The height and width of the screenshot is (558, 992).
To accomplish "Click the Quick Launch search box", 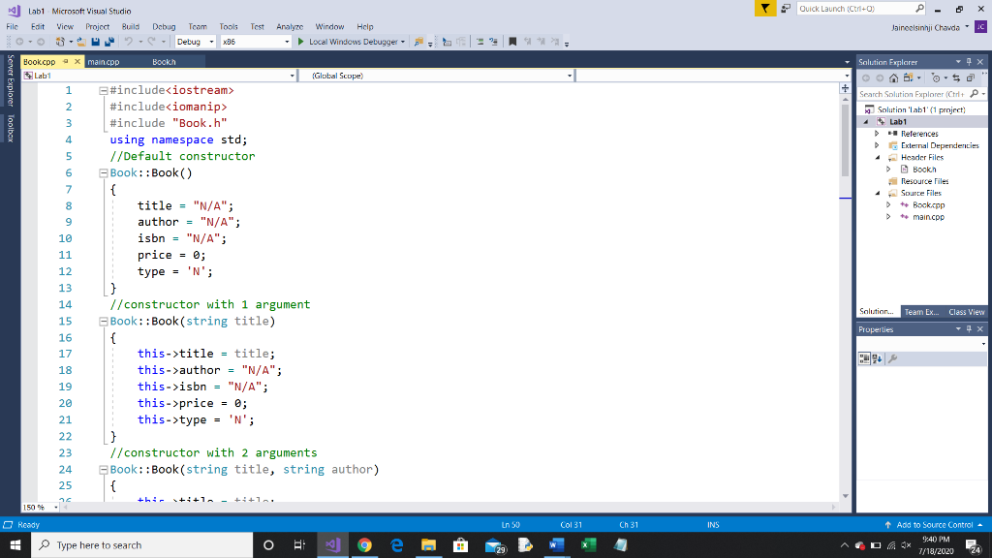I will click(861, 8).
